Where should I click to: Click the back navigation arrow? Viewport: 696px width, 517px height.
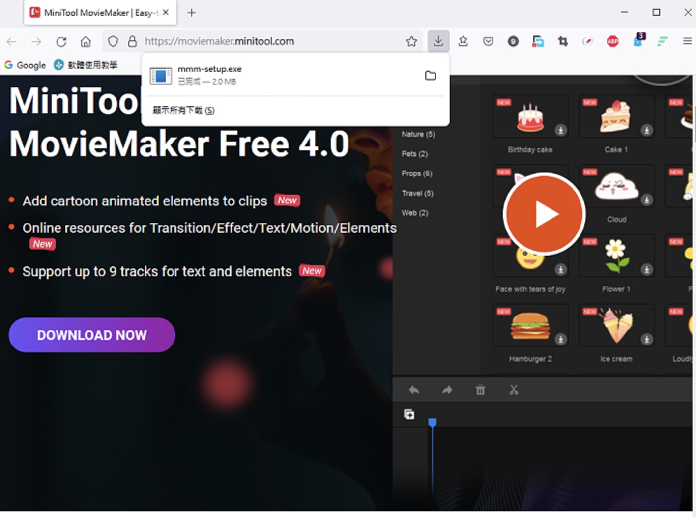click(12, 42)
